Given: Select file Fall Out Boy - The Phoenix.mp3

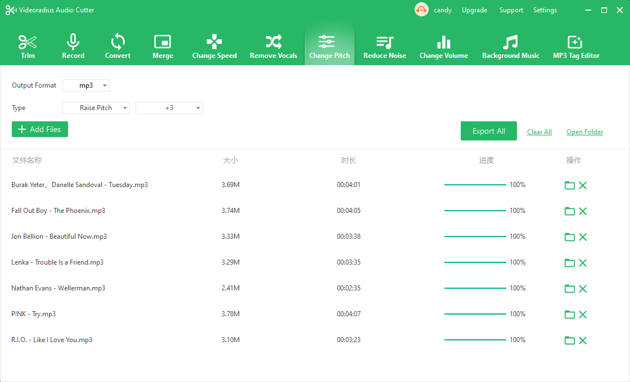Looking at the screenshot, I should pos(58,211).
